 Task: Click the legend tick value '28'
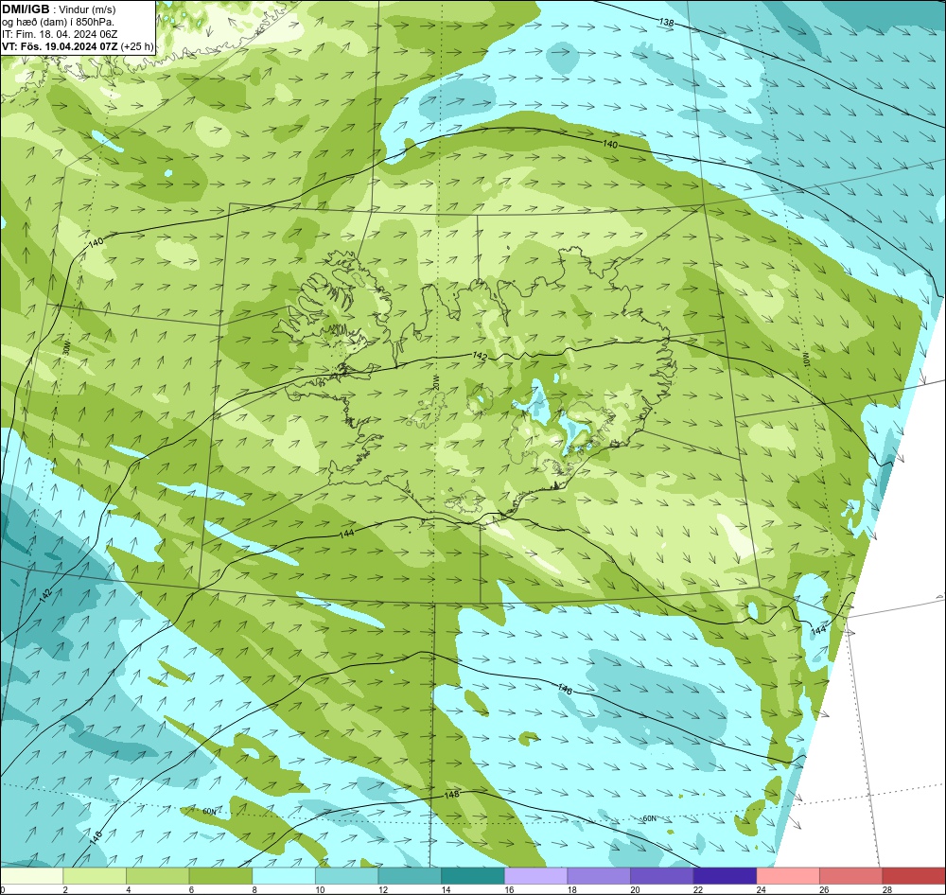pos(887,889)
